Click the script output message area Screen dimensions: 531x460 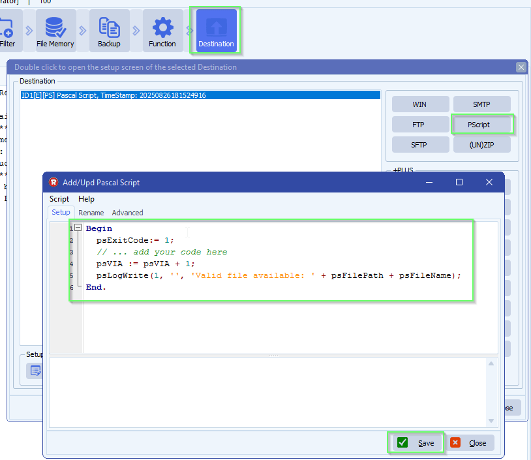pos(267,392)
